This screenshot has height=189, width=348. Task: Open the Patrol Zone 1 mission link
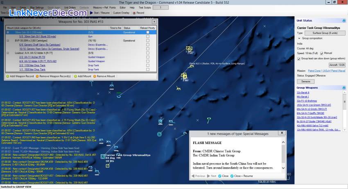tap(327, 71)
